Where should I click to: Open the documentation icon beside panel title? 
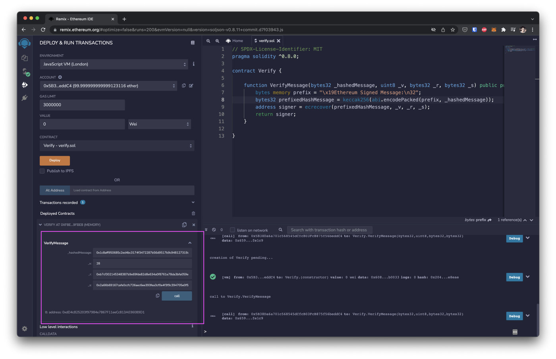[193, 43]
